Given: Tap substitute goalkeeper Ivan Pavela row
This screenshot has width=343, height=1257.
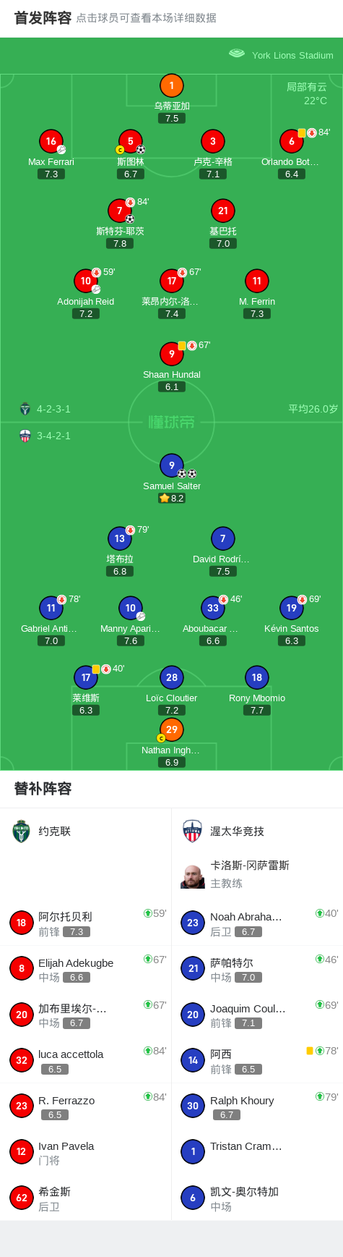Looking at the screenshot, I should (86, 1152).
